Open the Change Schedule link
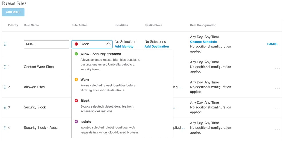 click(x=203, y=42)
